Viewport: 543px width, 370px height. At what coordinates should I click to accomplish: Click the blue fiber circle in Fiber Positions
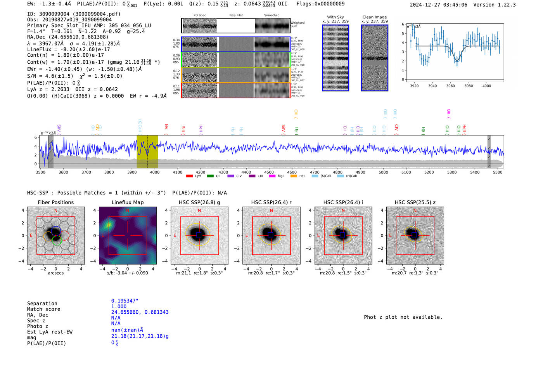click(x=56, y=230)
